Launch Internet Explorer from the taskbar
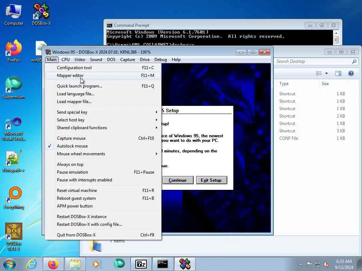Screen dimensions: 362x271 (31, 264)
